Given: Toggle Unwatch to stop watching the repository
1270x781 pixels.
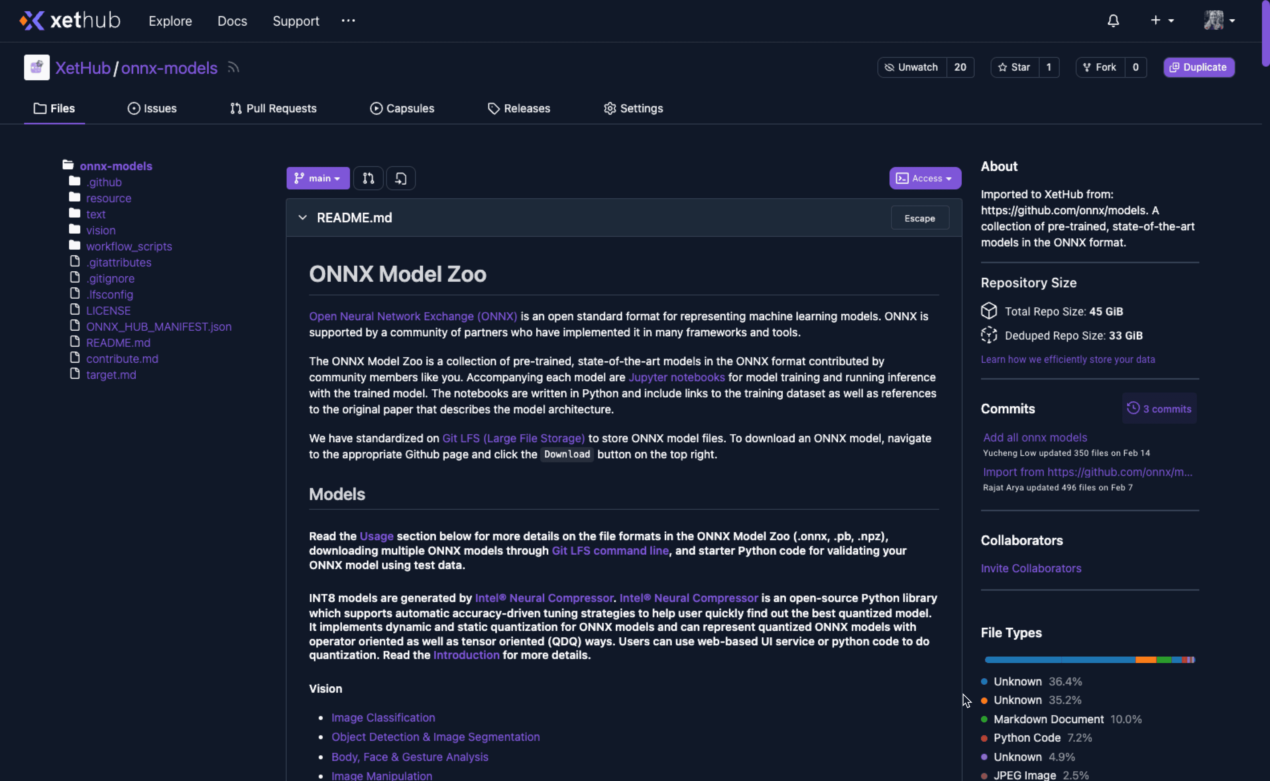Looking at the screenshot, I should pos(912,67).
